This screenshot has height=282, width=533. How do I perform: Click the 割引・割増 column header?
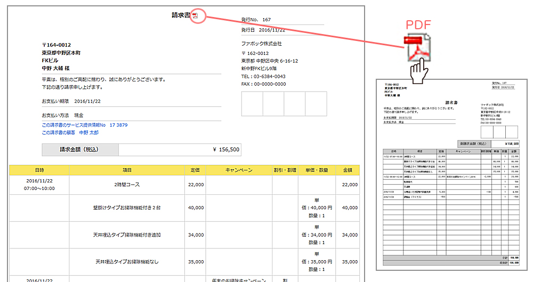[285, 170]
